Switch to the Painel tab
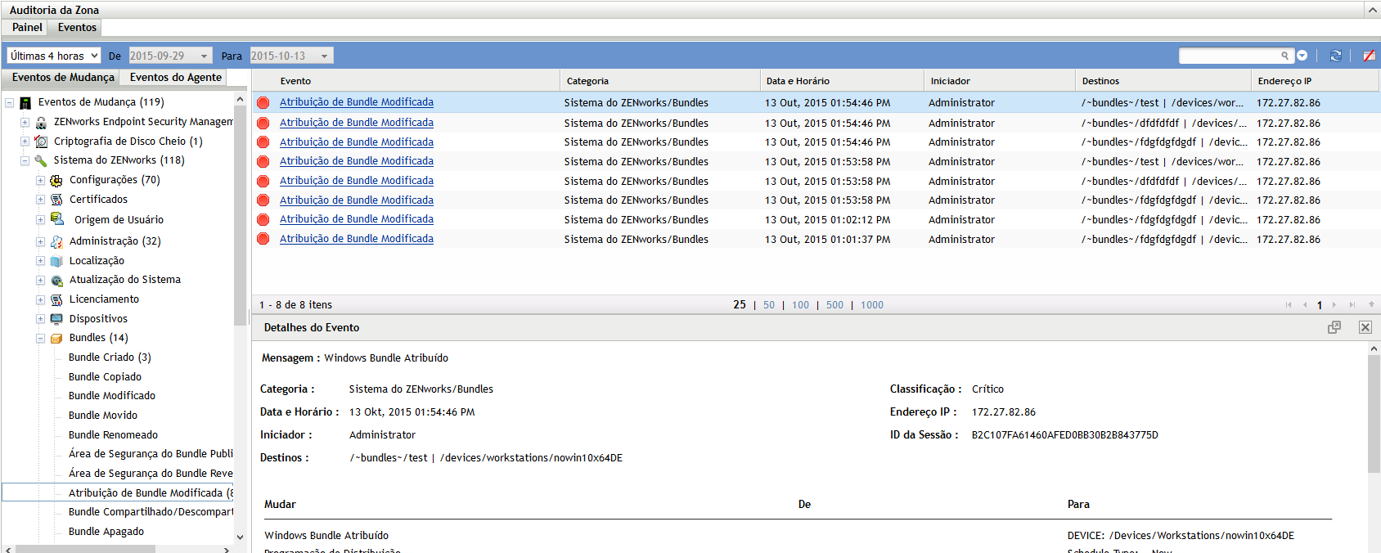 tap(27, 27)
